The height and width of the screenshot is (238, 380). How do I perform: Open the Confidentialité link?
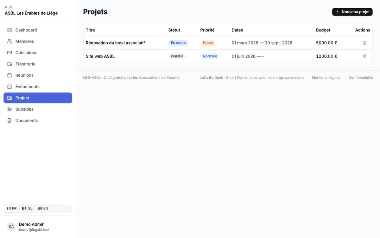click(360, 77)
